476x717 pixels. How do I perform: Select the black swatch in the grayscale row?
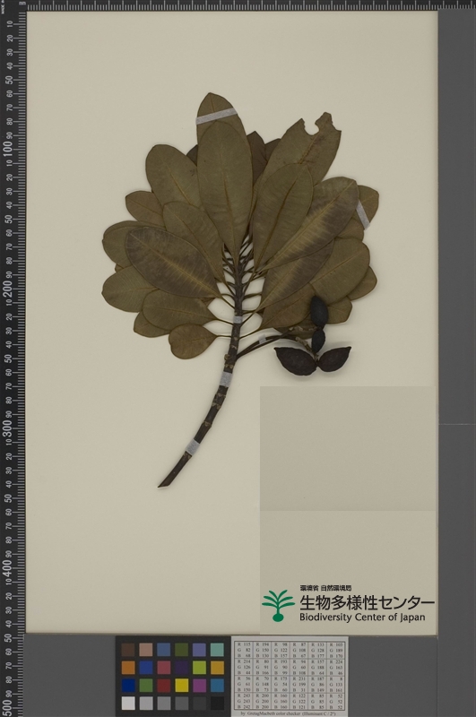click(217, 703)
